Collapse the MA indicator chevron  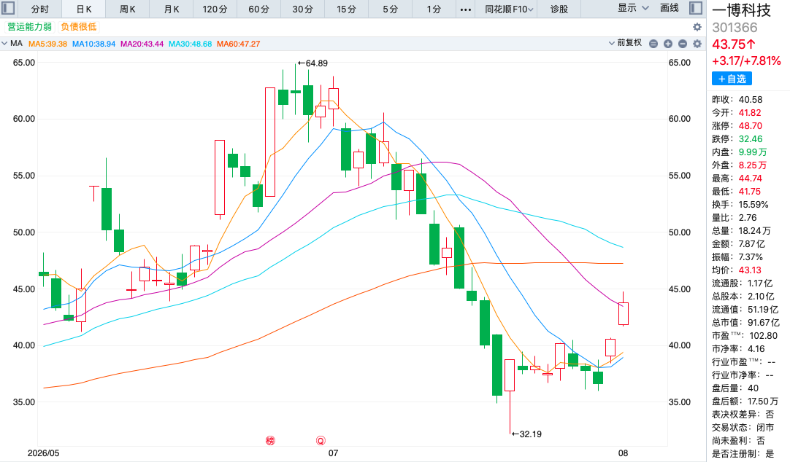coord(4,44)
